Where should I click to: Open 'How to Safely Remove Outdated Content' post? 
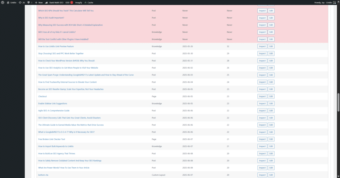tap(70, 161)
